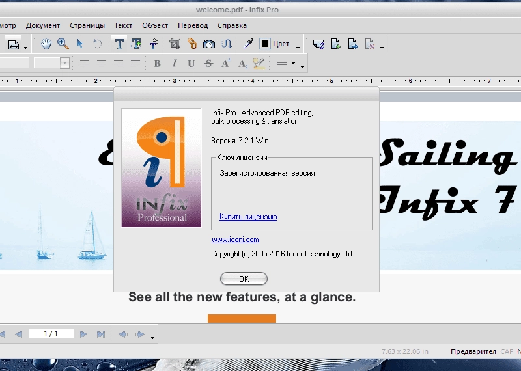This screenshot has width=521, height=371.
Task: Open the font size combo box arrow
Action: point(64,62)
